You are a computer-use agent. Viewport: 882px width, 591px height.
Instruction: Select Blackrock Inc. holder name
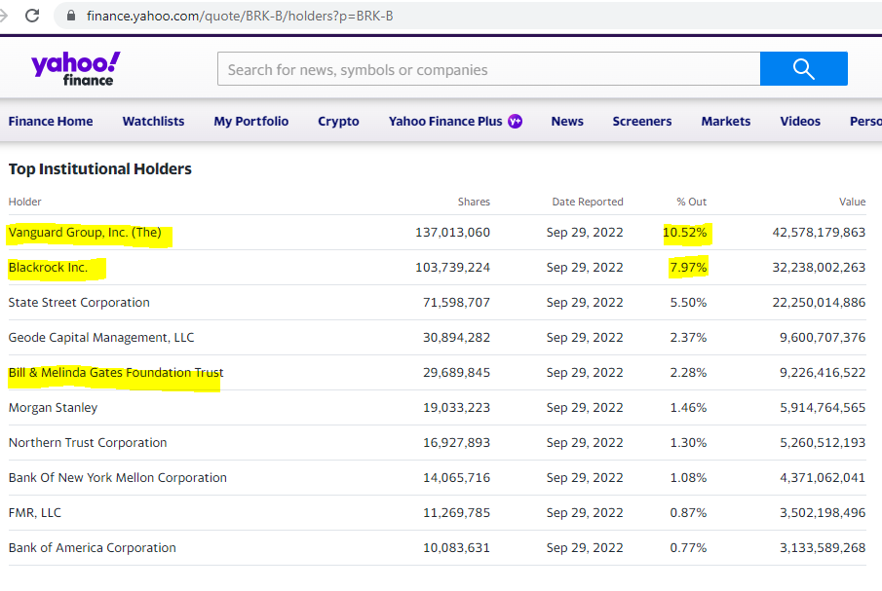tap(48, 268)
